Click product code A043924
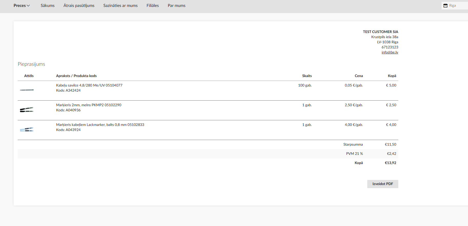This screenshot has width=468, height=226. pos(68,130)
